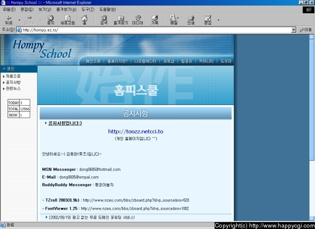Open the Favorites (즐겨찾기) toolbar icon
315x229 pixels.
121,20
